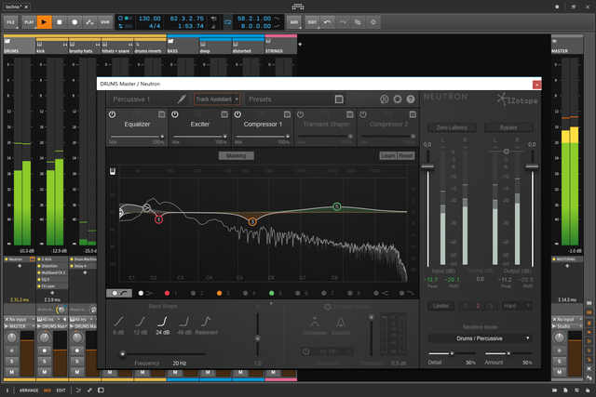Open the Hard limiter style dropdown
The height and width of the screenshot is (397, 596).
tap(517, 306)
